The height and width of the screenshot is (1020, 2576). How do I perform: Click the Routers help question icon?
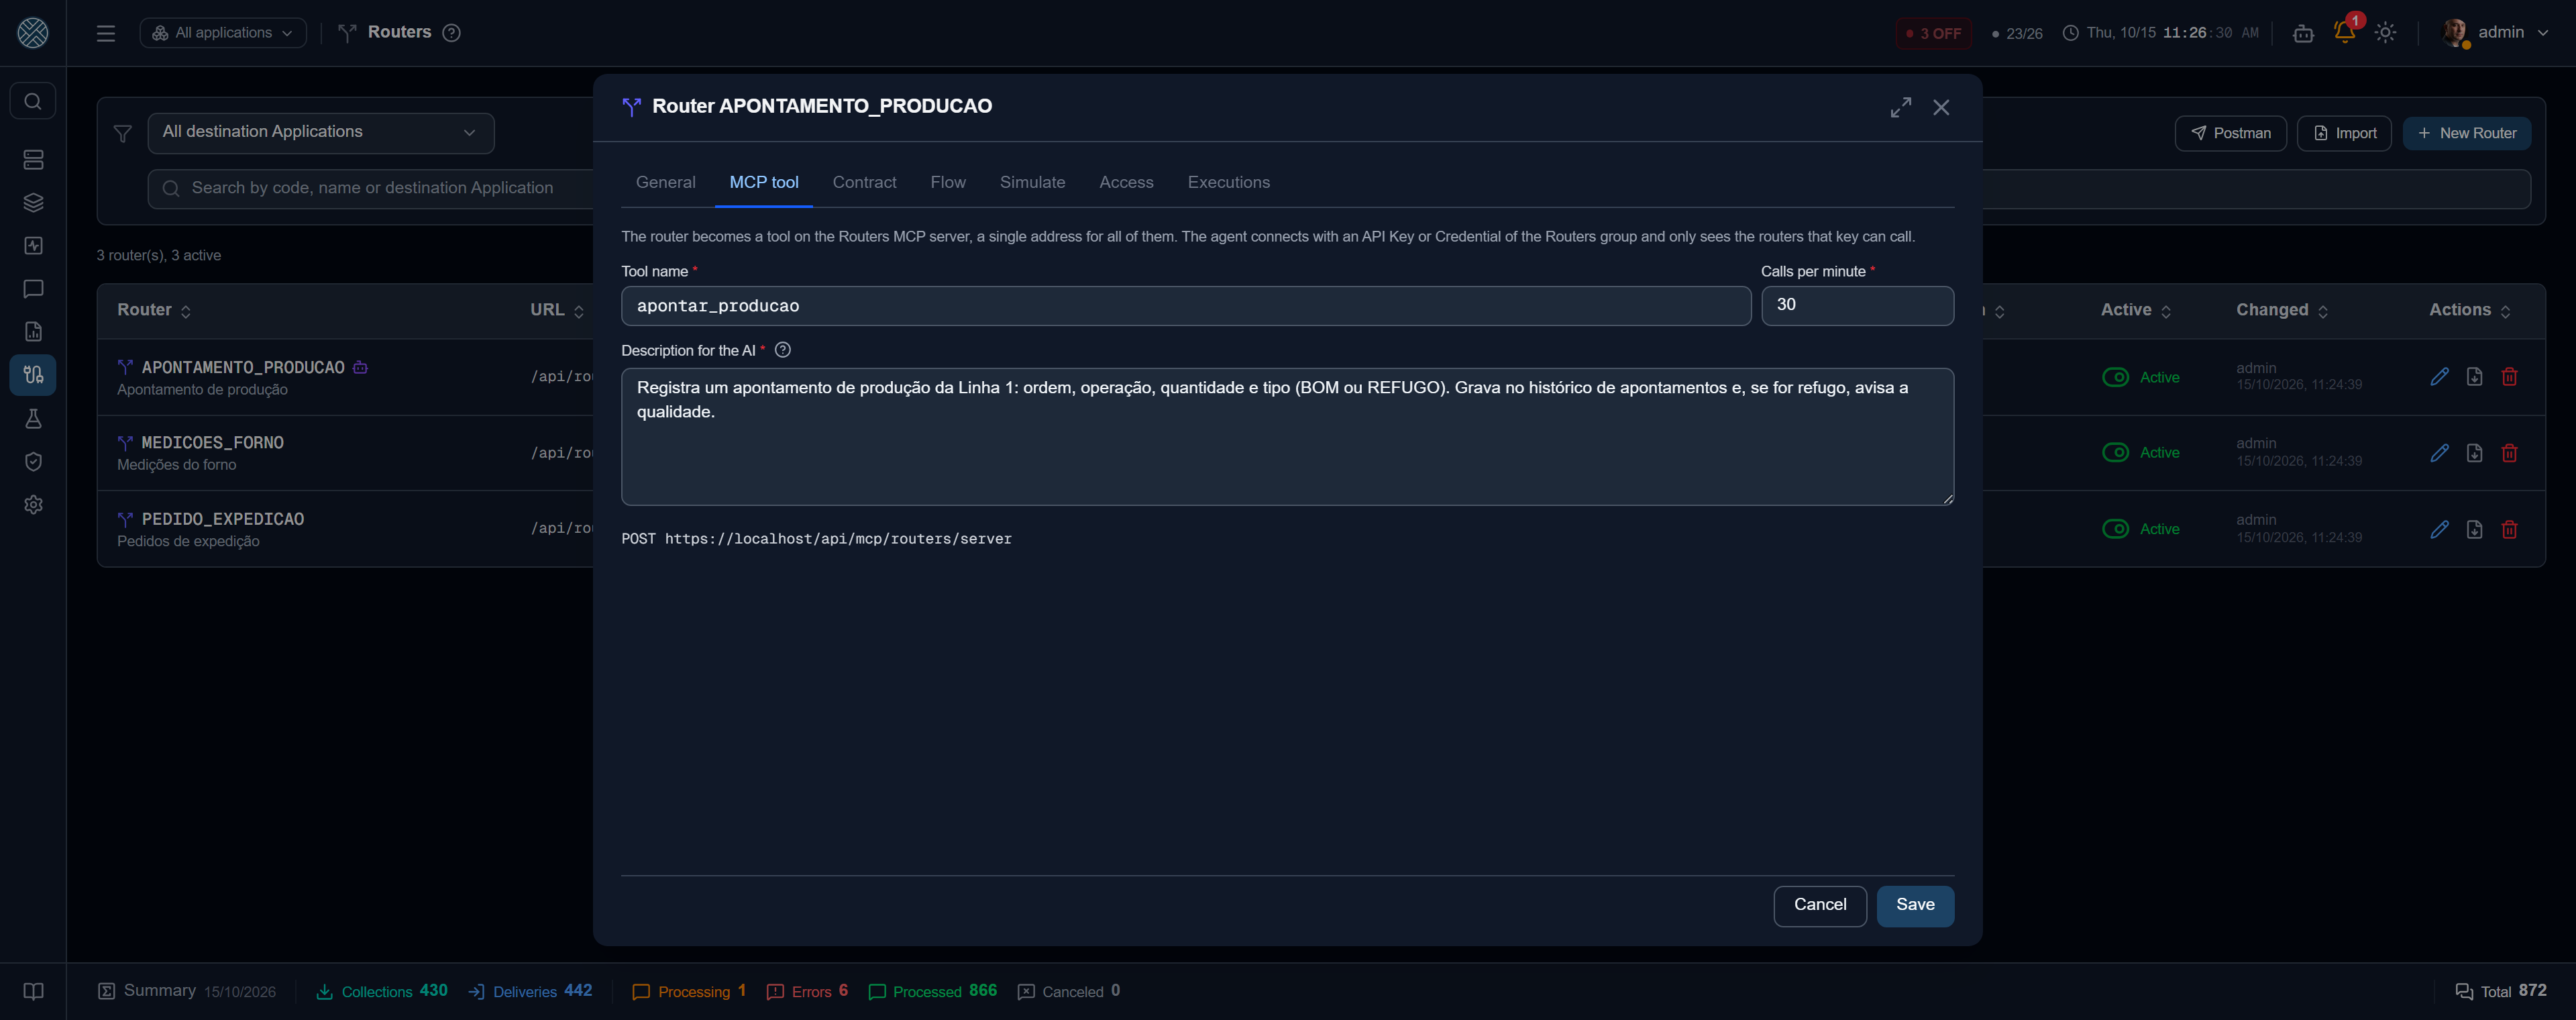[x=452, y=33]
